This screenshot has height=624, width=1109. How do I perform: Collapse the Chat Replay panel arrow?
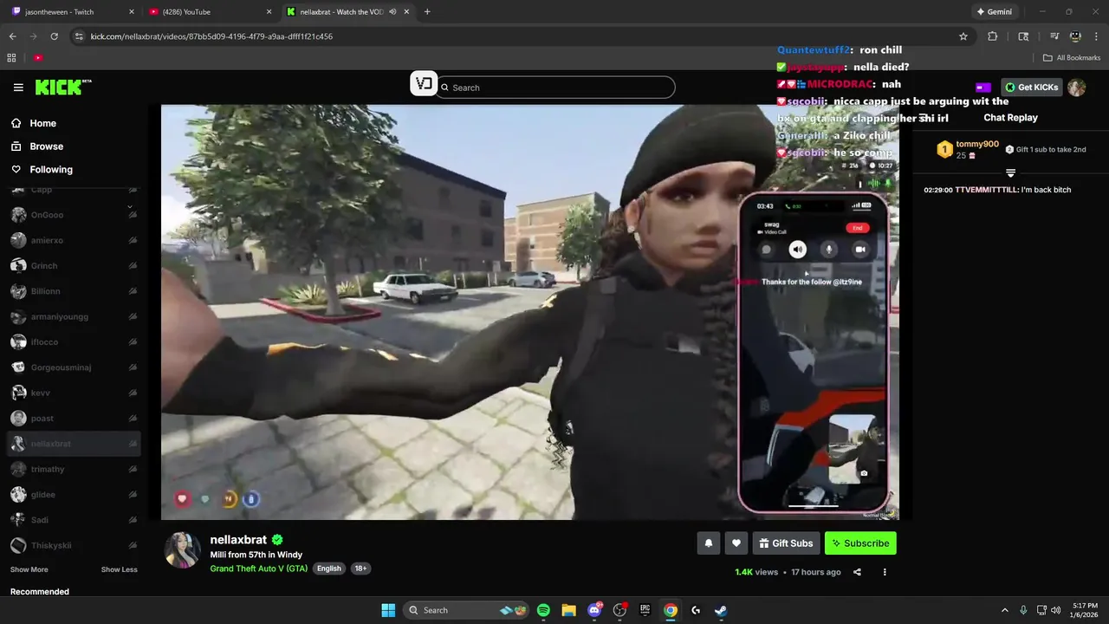click(x=924, y=118)
